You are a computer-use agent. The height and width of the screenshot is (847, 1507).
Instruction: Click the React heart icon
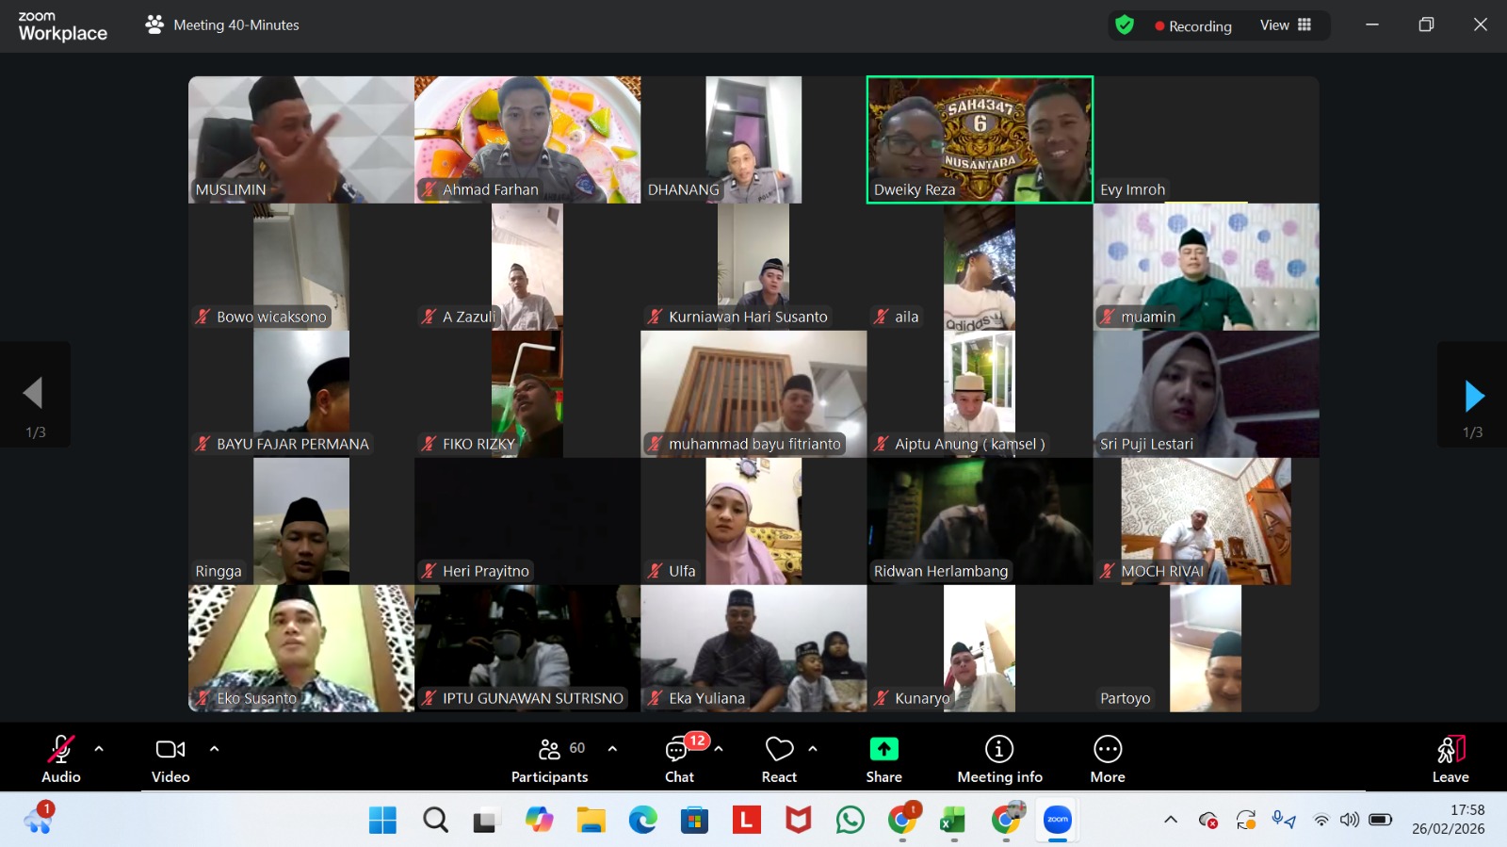pos(779,750)
